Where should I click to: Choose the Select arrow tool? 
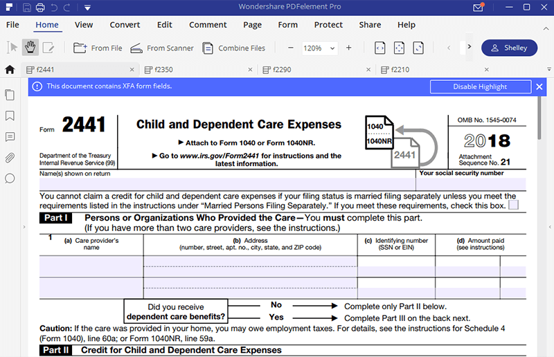[12, 48]
